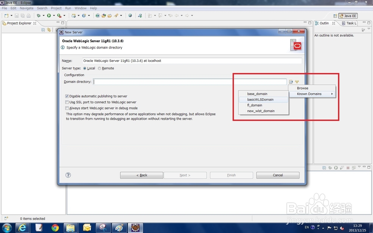Select the Local server type radio
Screen dimensions: 373x233
pyautogui.click(x=85, y=68)
